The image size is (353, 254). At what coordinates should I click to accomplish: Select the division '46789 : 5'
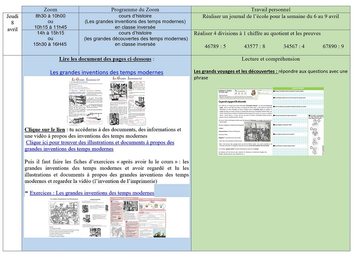pos(215,46)
